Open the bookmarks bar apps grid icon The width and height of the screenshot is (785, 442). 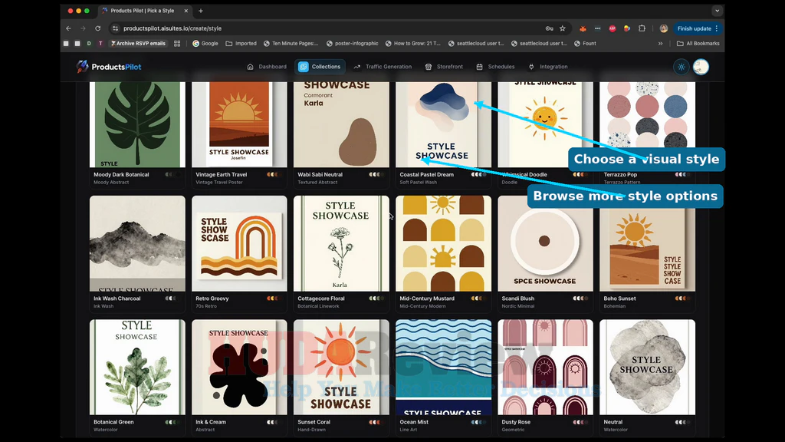177,44
